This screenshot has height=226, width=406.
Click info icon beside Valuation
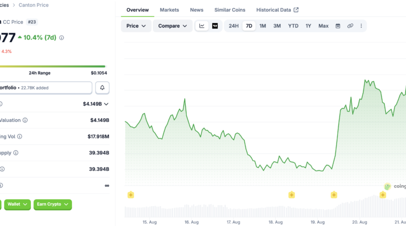(x=25, y=120)
